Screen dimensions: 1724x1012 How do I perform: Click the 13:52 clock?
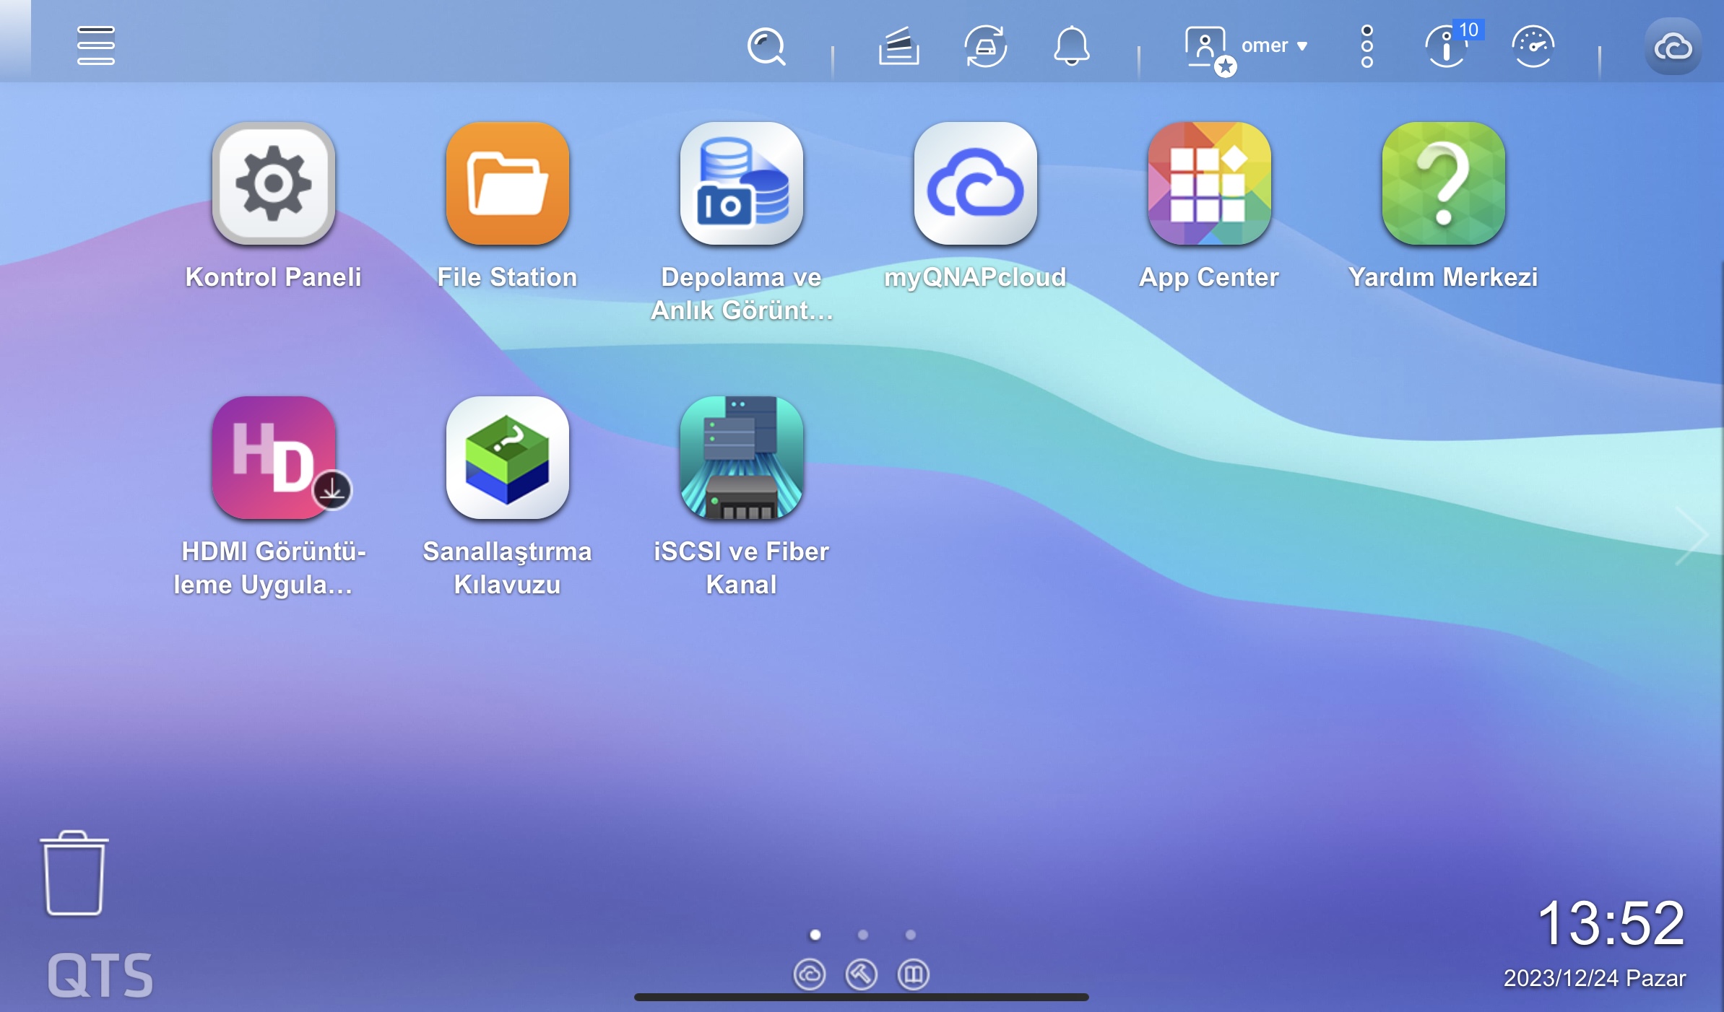tap(1611, 923)
